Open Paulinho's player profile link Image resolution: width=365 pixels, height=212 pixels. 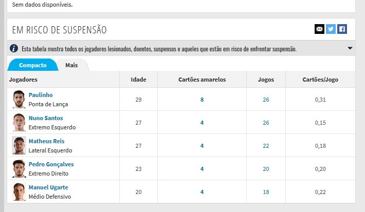click(x=41, y=95)
